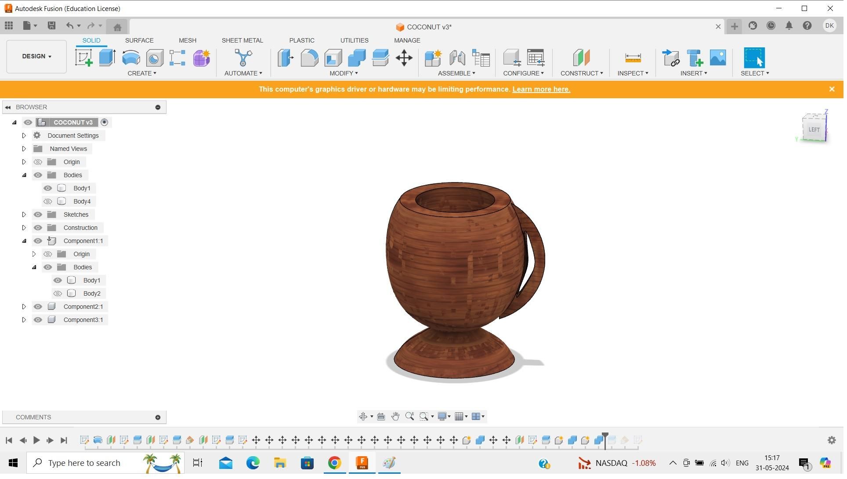This screenshot has height=479, width=847.
Task: Switch to the PLASTIC tab
Action: pos(302,40)
